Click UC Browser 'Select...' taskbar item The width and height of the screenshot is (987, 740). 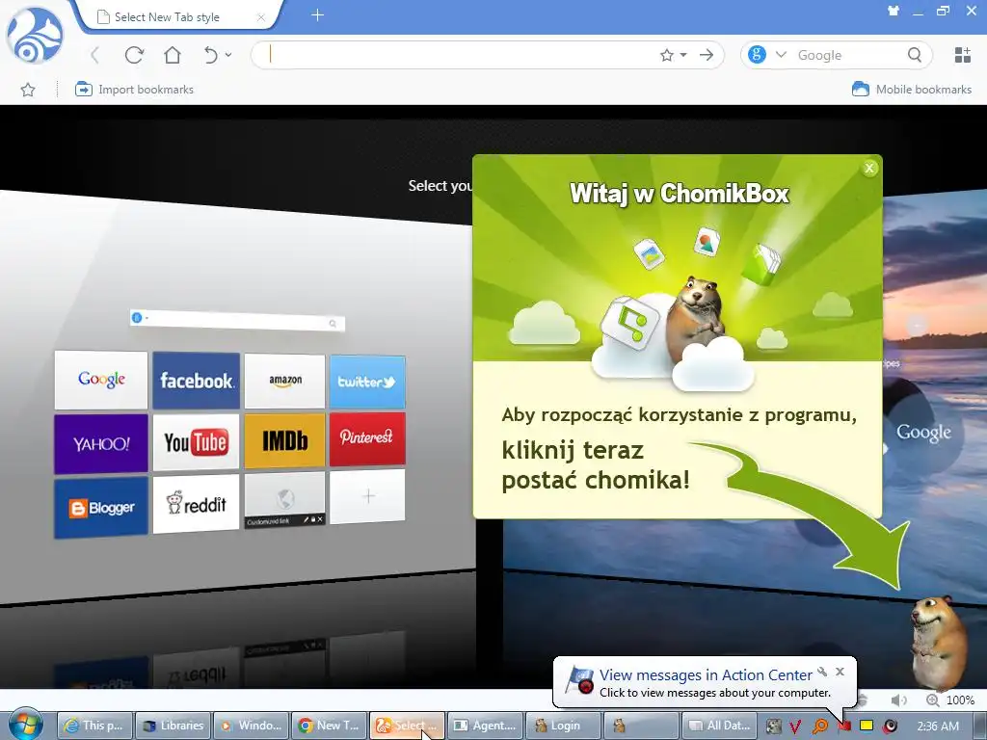click(408, 726)
